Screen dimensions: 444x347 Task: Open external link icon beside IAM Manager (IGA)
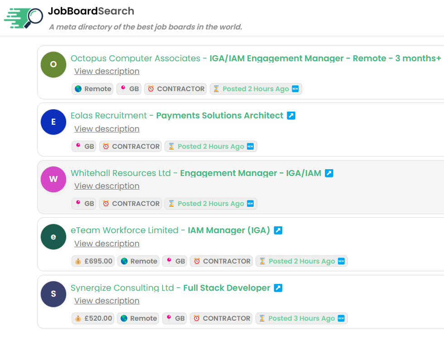278,230
